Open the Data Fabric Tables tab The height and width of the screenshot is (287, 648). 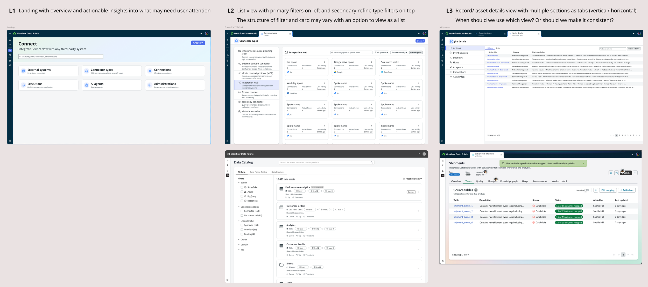(x=258, y=172)
